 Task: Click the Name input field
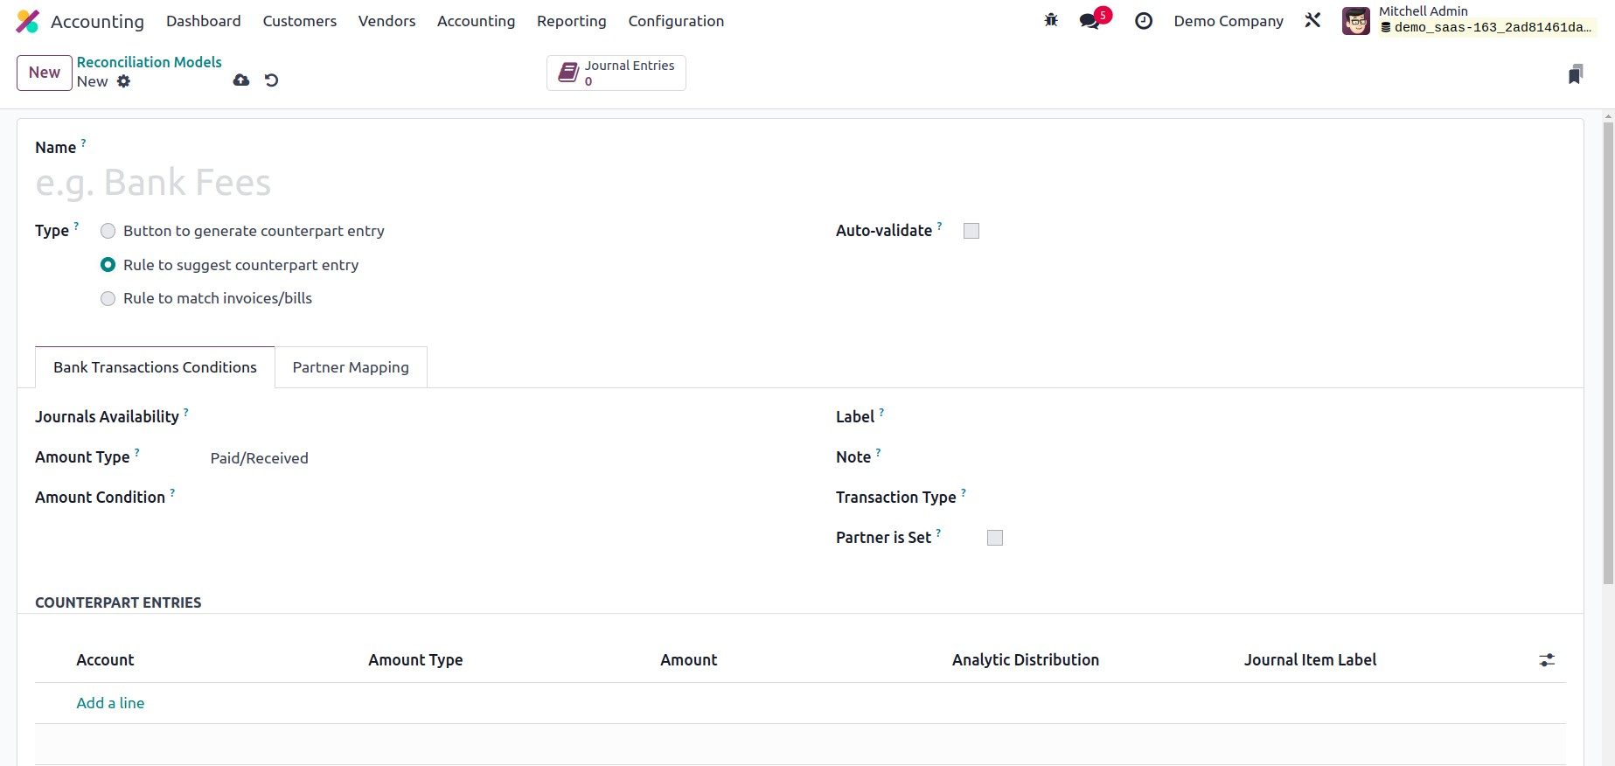click(x=350, y=183)
